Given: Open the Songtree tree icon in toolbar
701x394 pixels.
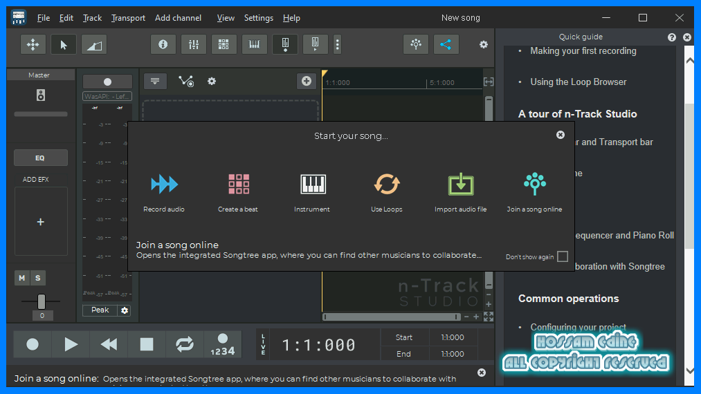Looking at the screenshot, I should tap(416, 44).
